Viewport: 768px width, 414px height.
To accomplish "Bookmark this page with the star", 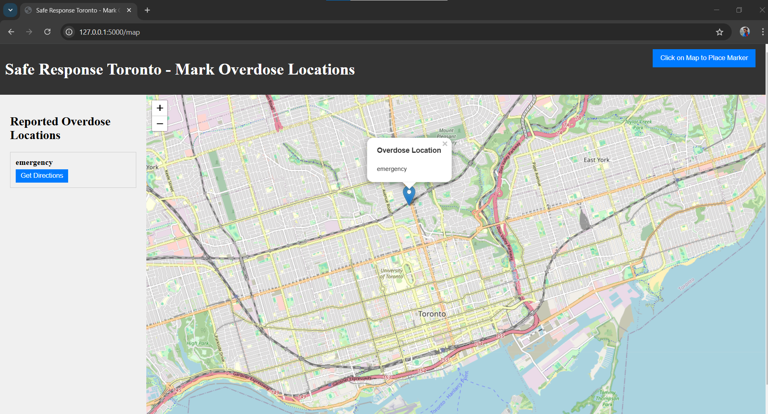I will pyautogui.click(x=720, y=32).
